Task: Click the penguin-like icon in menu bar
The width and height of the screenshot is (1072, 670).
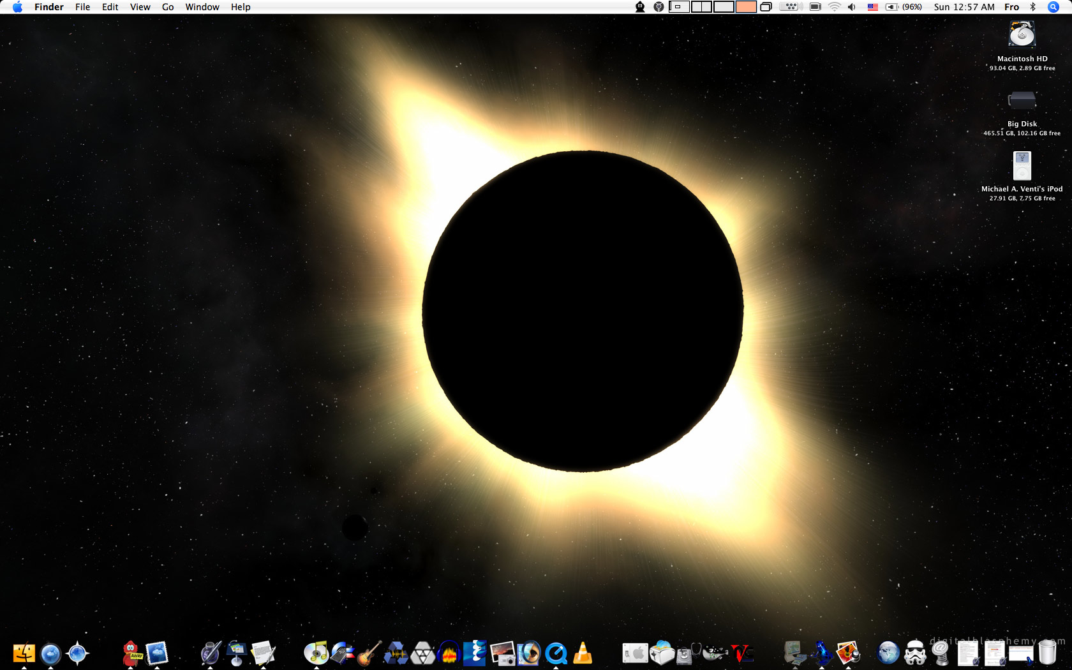Action: click(640, 7)
